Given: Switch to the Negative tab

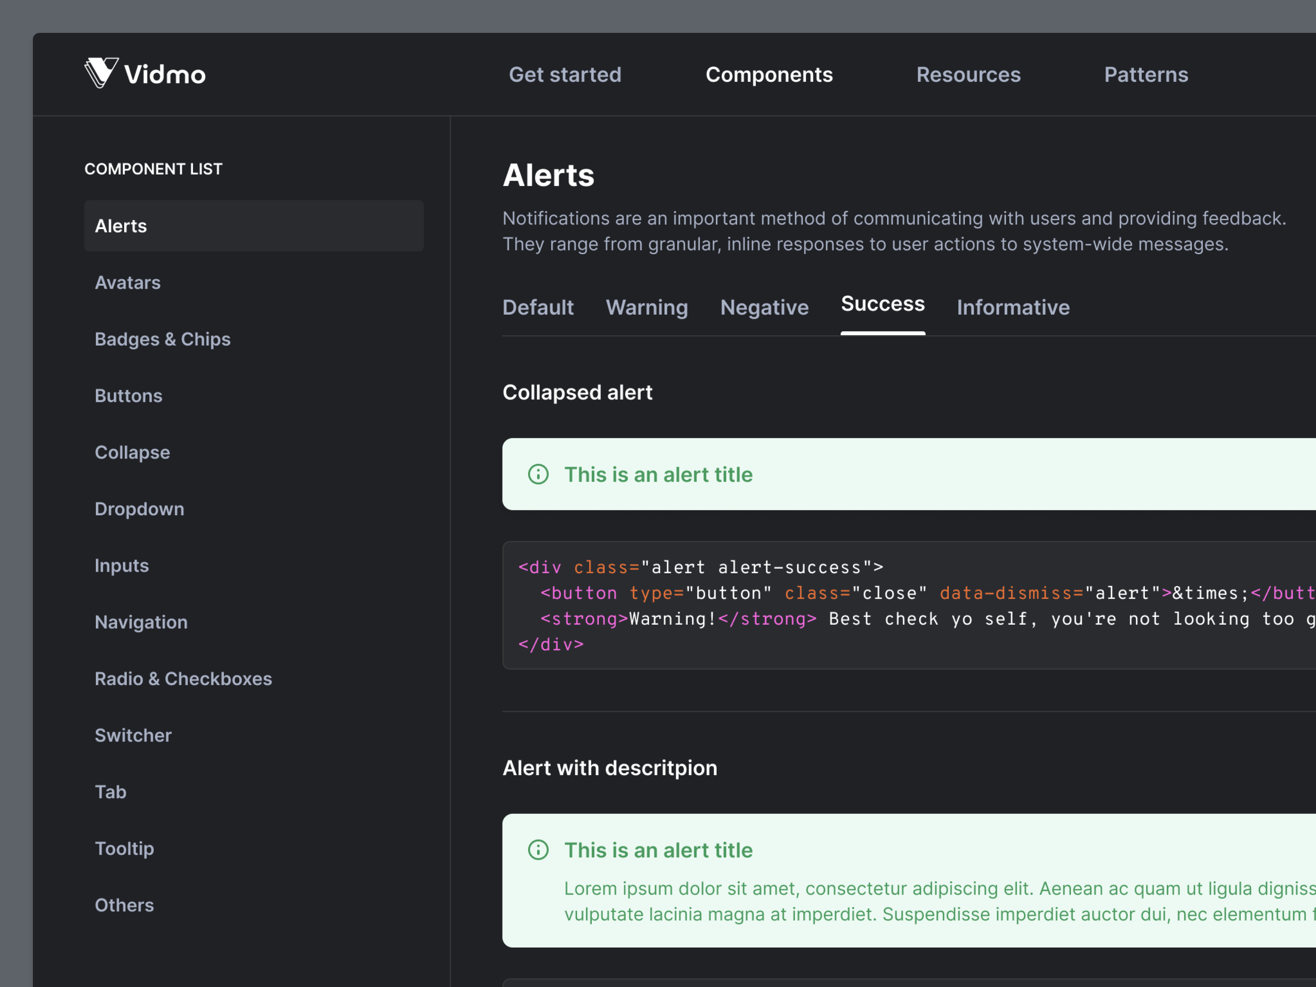Looking at the screenshot, I should click(x=764, y=307).
